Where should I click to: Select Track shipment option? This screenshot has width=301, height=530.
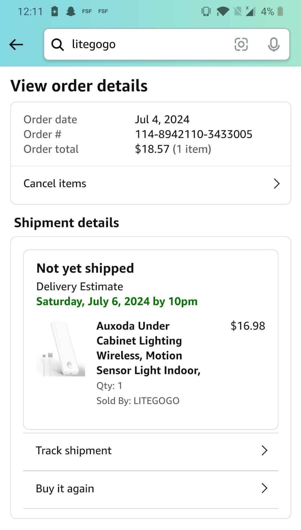pos(150,451)
